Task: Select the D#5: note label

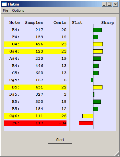Action: pos(14,94)
